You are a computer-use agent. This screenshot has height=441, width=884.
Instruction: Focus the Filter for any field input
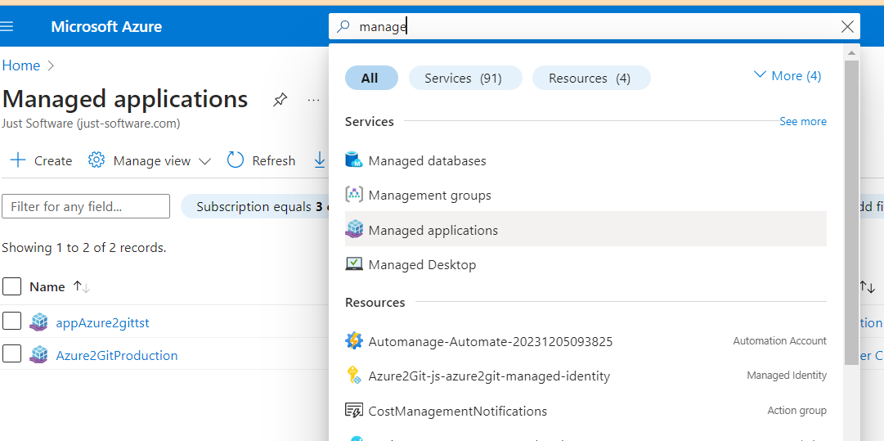tap(86, 206)
